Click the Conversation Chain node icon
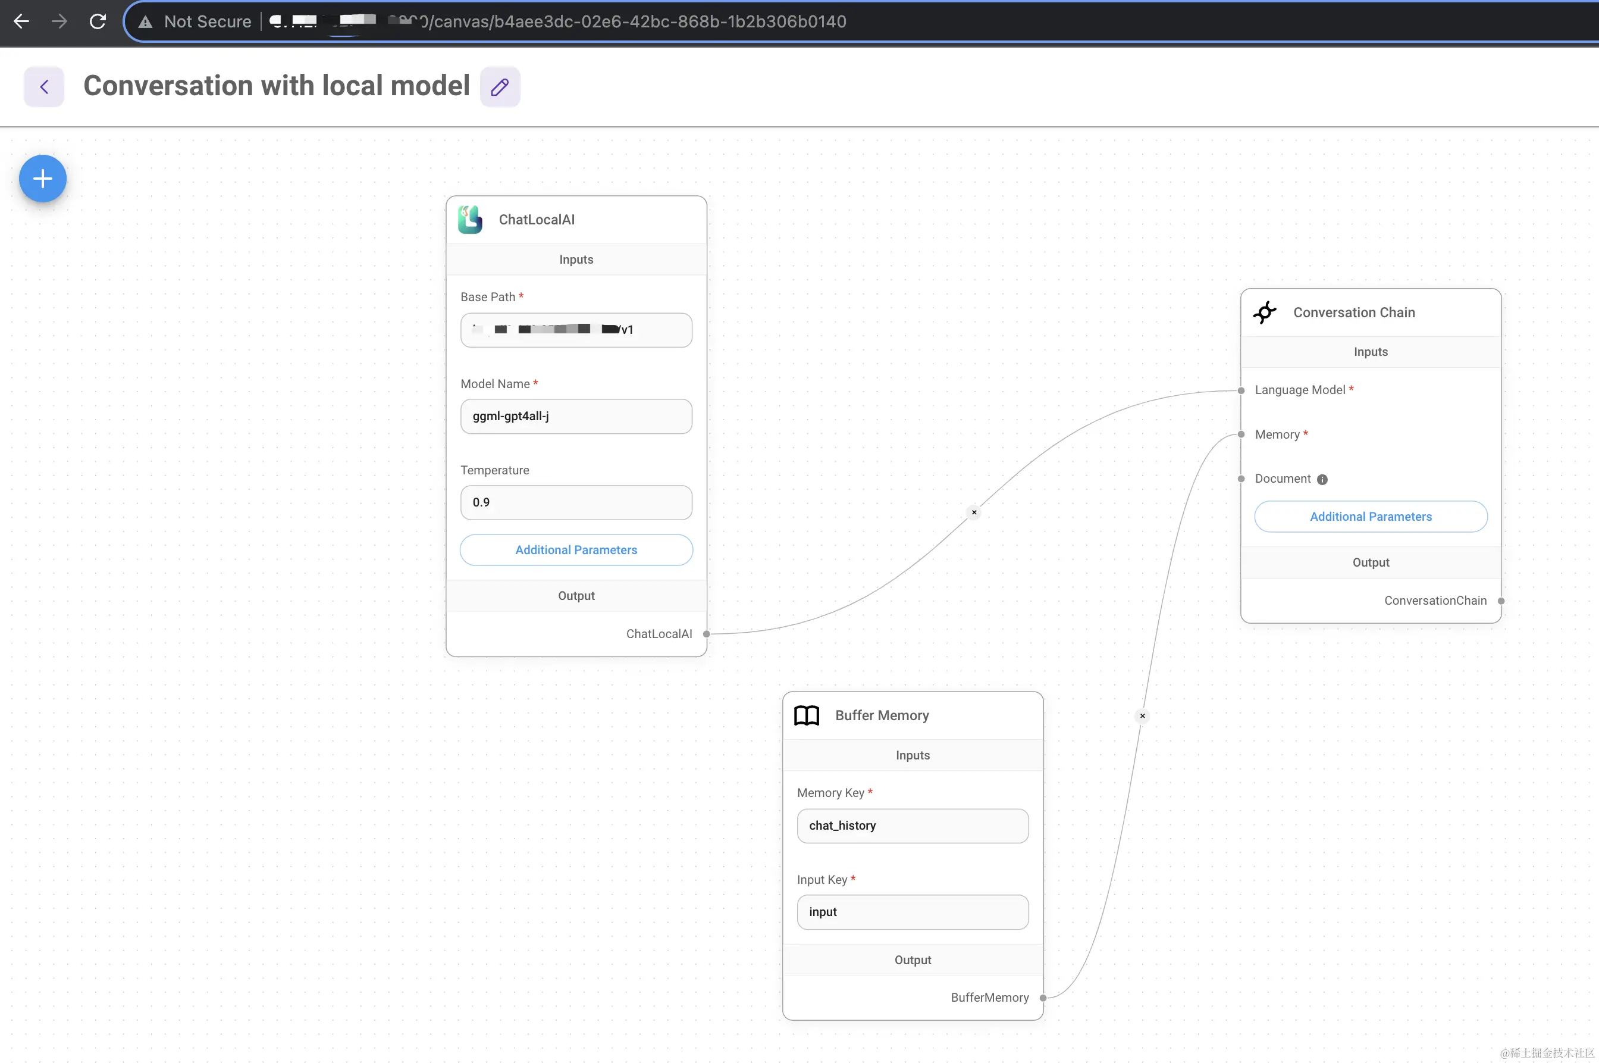This screenshot has height=1063, width=1599. 1264,312
